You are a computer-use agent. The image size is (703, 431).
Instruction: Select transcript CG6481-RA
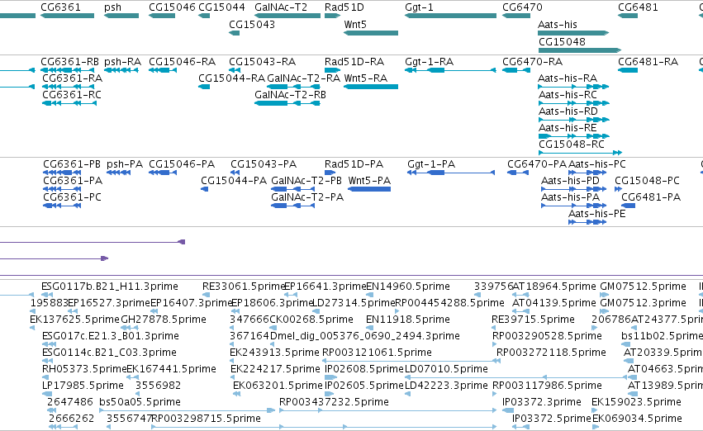coord(648,61)
